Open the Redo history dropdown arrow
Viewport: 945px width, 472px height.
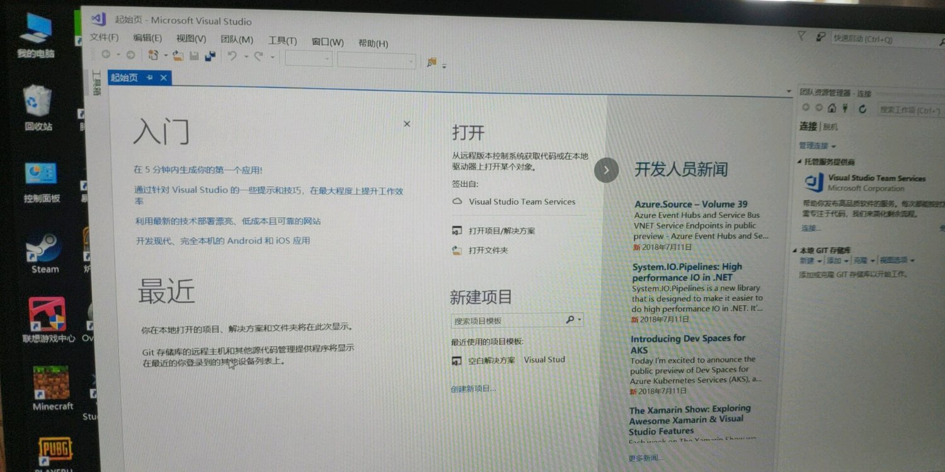pos(272,57)
